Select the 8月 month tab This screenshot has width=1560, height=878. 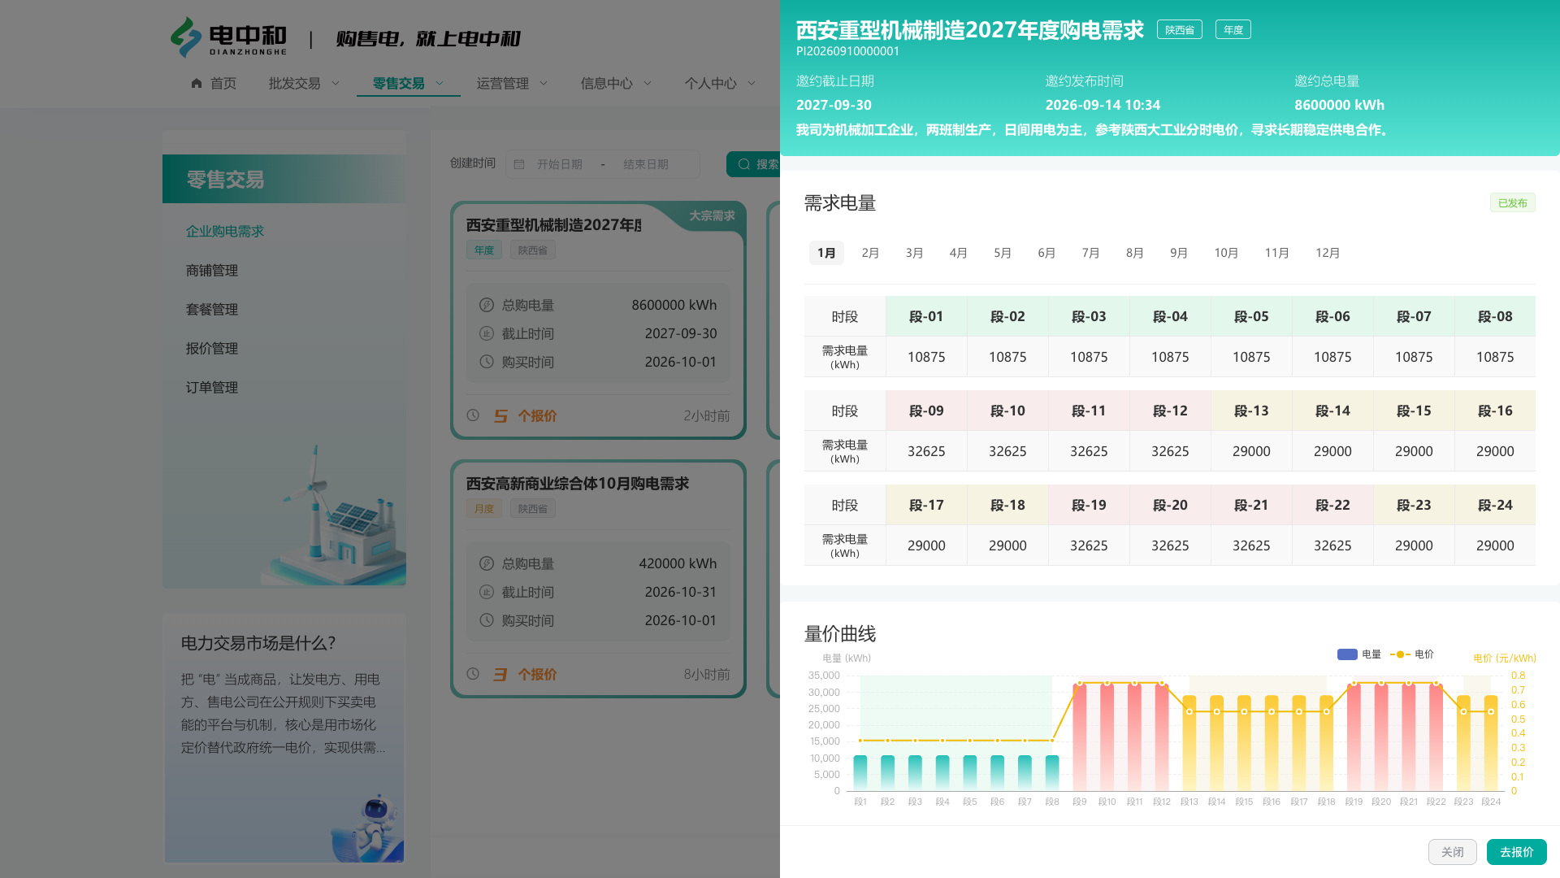tap(1134, 253)
